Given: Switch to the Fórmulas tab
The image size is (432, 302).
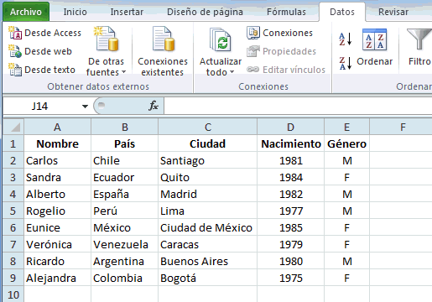Looking at the screenshot, I should coord(286,12).
